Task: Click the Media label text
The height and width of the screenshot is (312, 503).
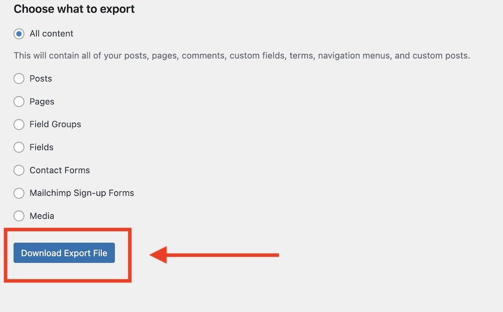Action: [42, 216]
